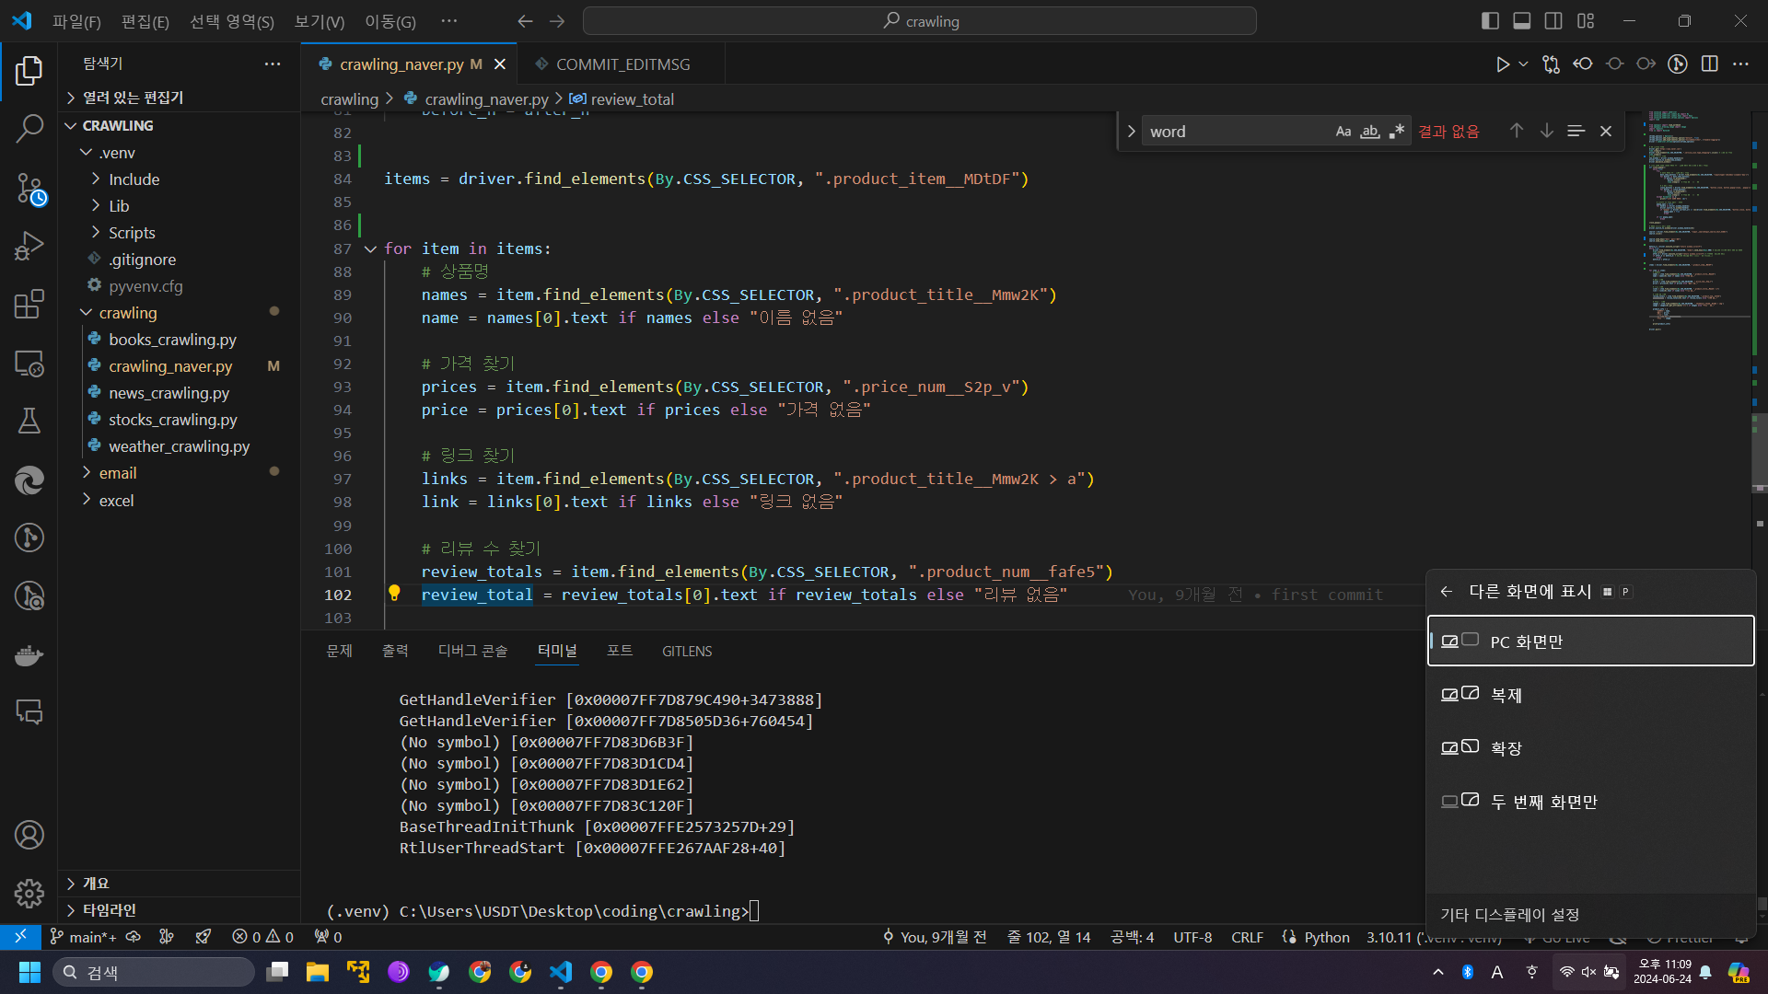Open the Testing flask view
Screen dimensions: 1768x994
coord(29,421)
